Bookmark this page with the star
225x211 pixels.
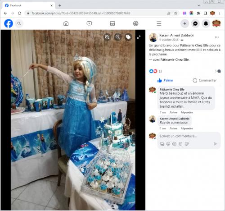(175, 13)
